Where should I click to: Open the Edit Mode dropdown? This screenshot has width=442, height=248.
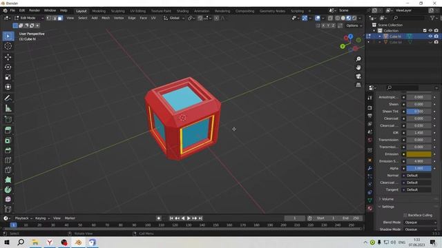(x=29, y=18)
